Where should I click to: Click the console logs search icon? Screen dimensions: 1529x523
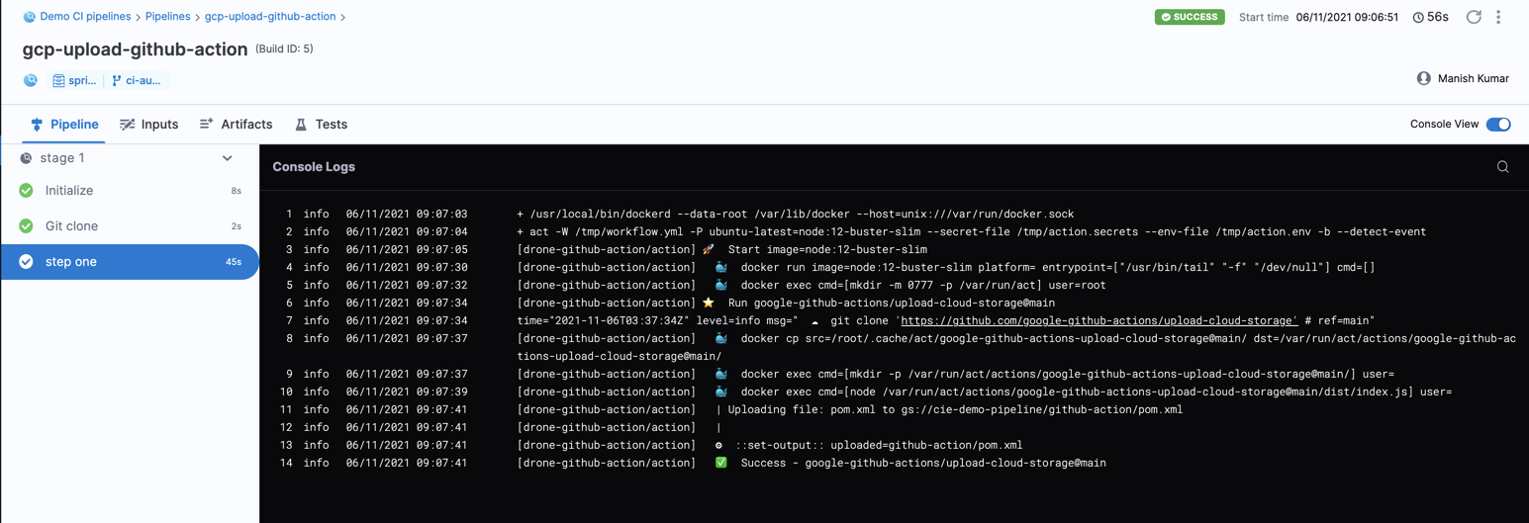1502,167
